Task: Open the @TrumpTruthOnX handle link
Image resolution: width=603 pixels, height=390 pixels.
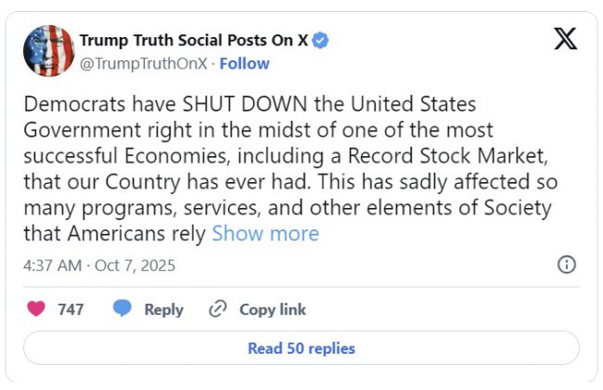Action: click(144, 63)
